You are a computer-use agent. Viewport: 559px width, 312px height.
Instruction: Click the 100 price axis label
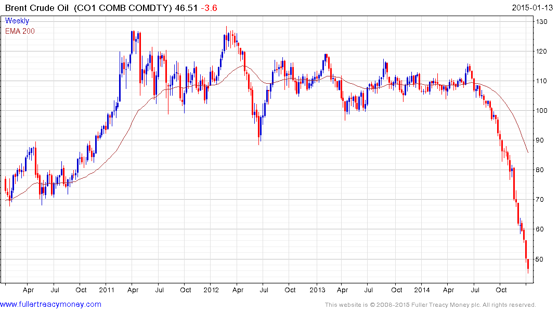(x=541, y=111)
